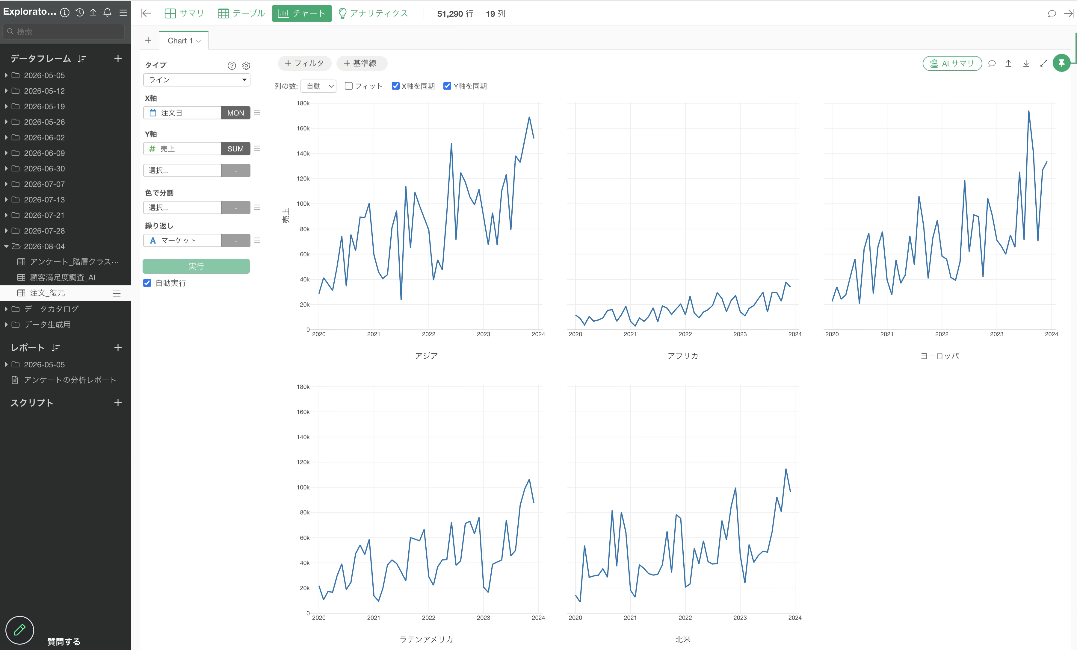Open chart settings gear icon
Screen dimensions: 1077x650
point(246,66)
